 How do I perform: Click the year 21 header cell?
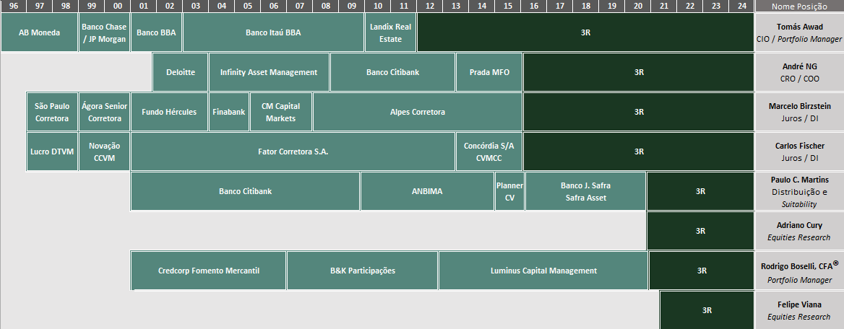click(x=663, y=6)
